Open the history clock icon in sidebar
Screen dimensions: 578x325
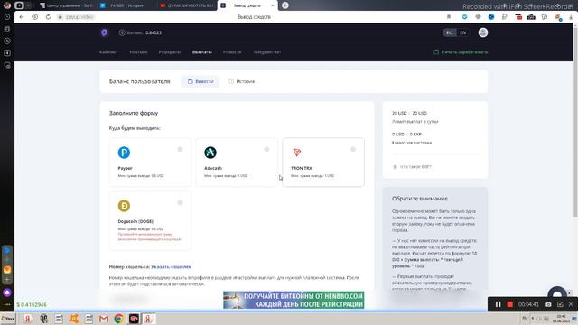tap(7, 17)
